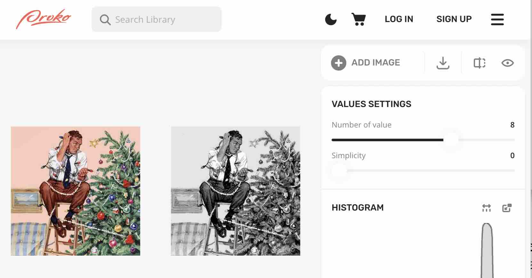The image size is (532, 278).
Task: Click the magnifying glass search icon
Action: [105, 20]
